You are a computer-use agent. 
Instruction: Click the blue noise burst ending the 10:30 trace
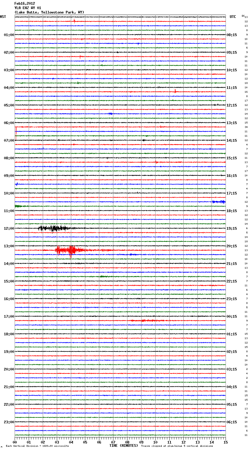[x=219, y=202]
